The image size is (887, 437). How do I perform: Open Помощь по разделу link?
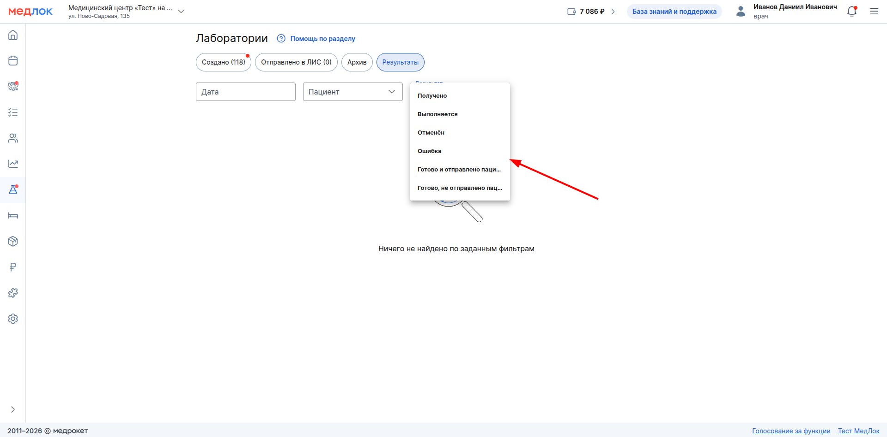tap(322, 39)
